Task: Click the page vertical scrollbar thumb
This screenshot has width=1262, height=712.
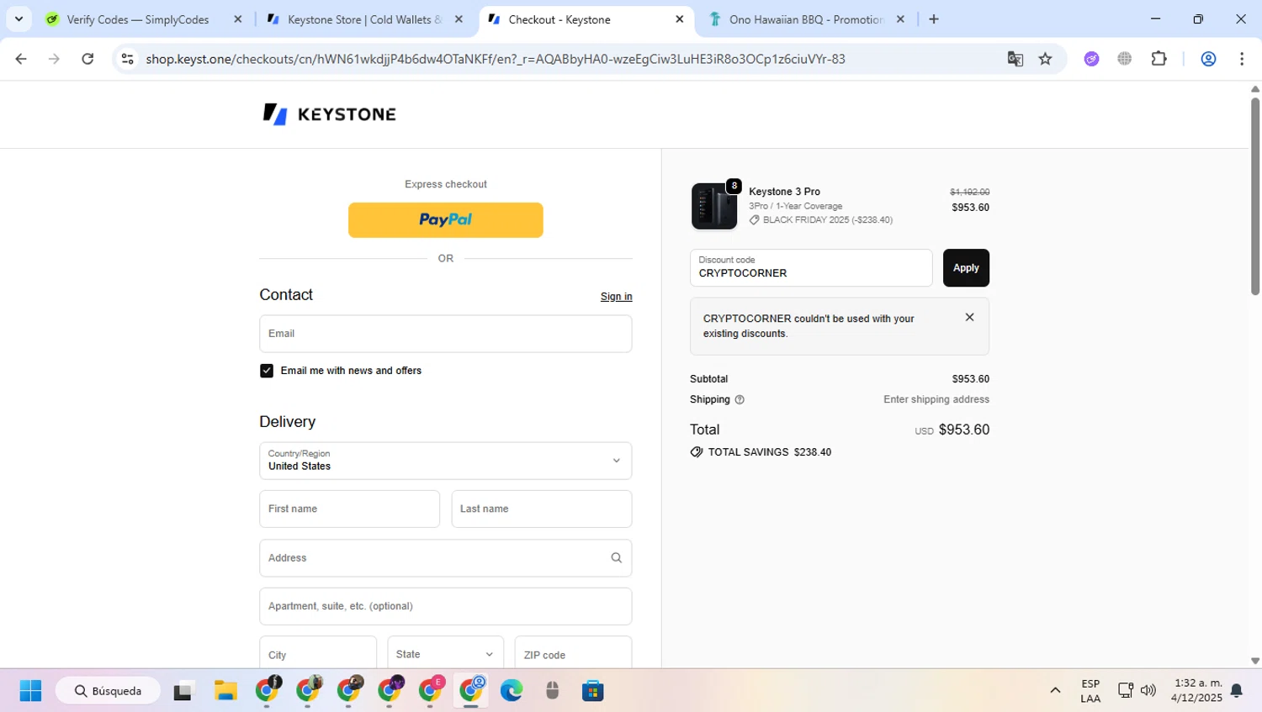Action: (x=1254, y=195)
